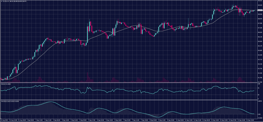This screenshot has height=122, width=263.
Task: Click the RSI 30 level axis label
Action: (x=258, y=95)
